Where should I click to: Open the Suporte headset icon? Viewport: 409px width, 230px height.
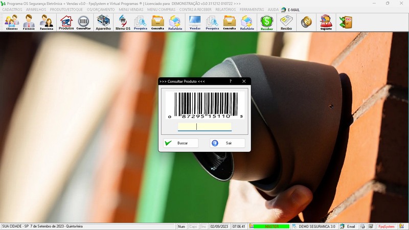[326, 22]
